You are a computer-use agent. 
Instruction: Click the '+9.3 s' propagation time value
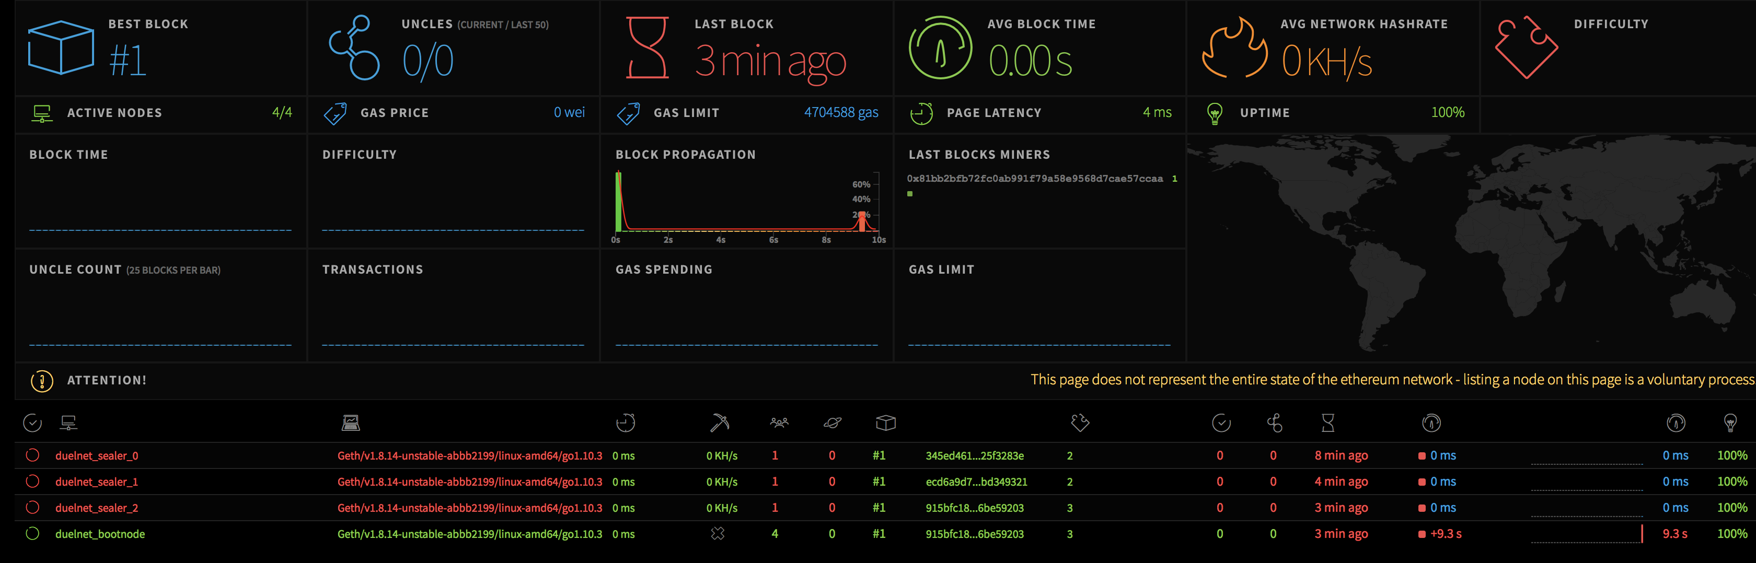pyautogui.click(x=1446, y=534)
